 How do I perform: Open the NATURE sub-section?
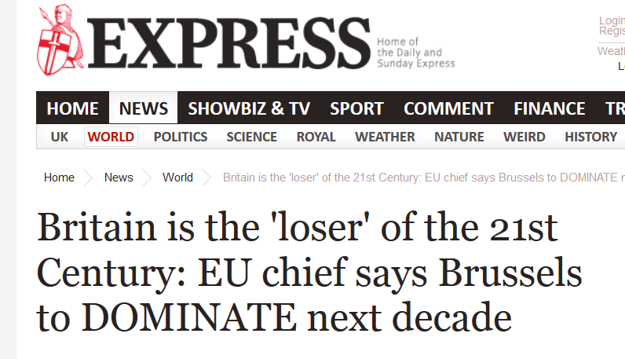pyautogui.click(x=459, y=137)
